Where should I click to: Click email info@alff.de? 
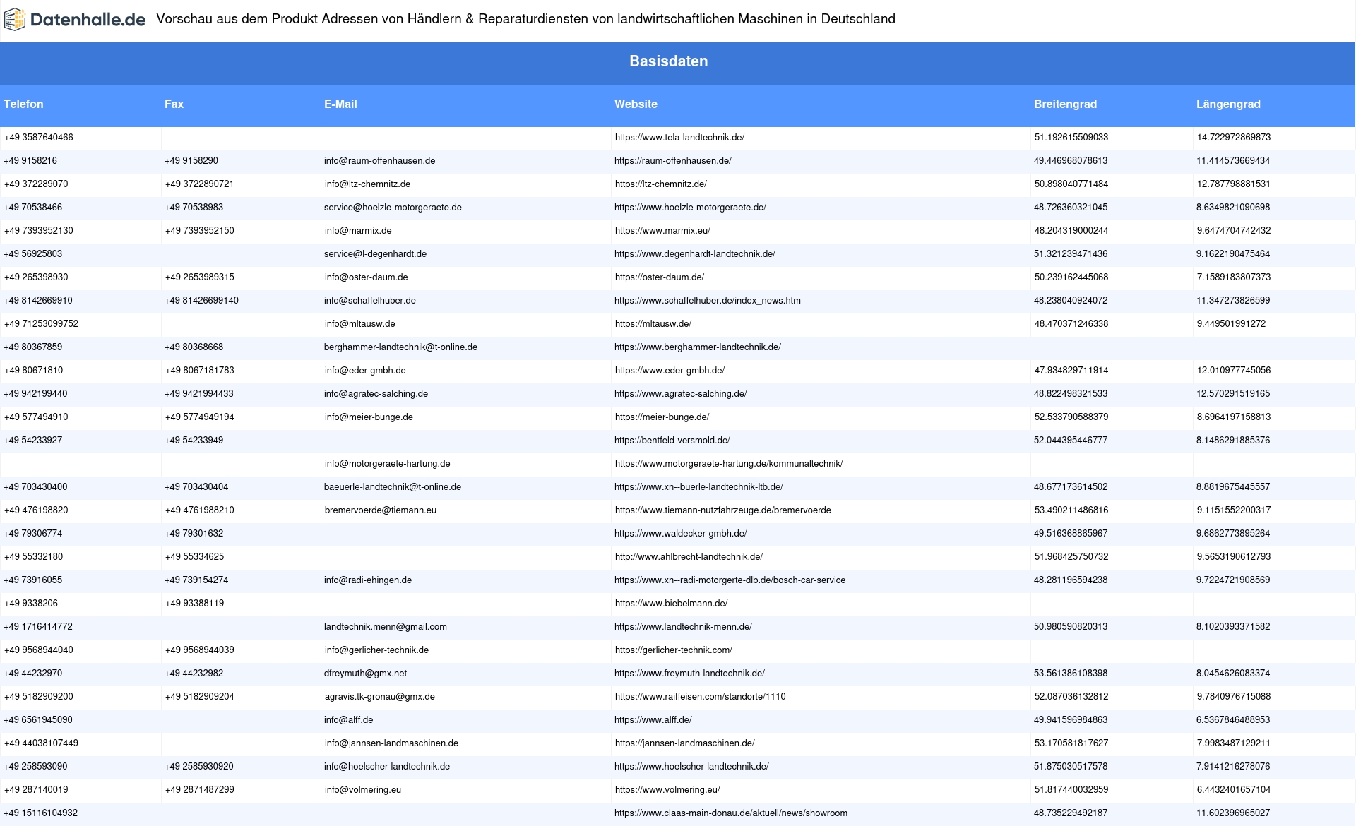pos(349,720)
